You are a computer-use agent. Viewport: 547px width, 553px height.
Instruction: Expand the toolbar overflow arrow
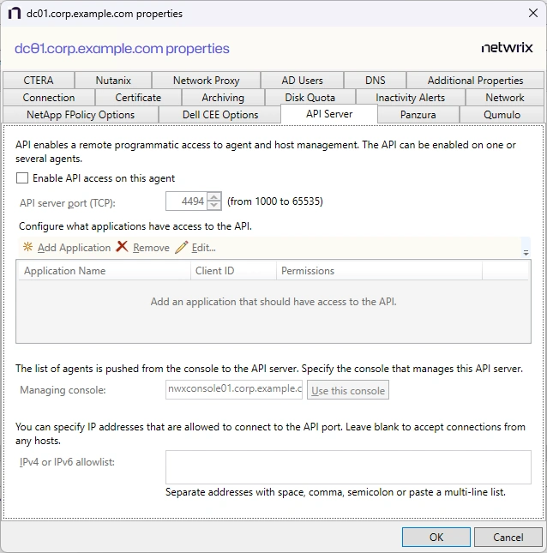526,250
